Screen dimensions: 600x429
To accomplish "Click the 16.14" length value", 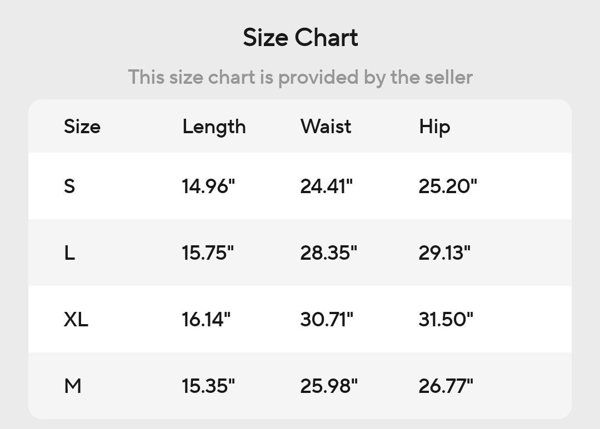I will (x=206, y=319).
